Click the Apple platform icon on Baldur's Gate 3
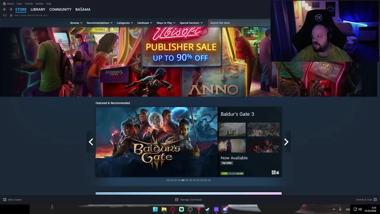The height and width of the screenshot is (214, 380). click(x=278, y=172)
